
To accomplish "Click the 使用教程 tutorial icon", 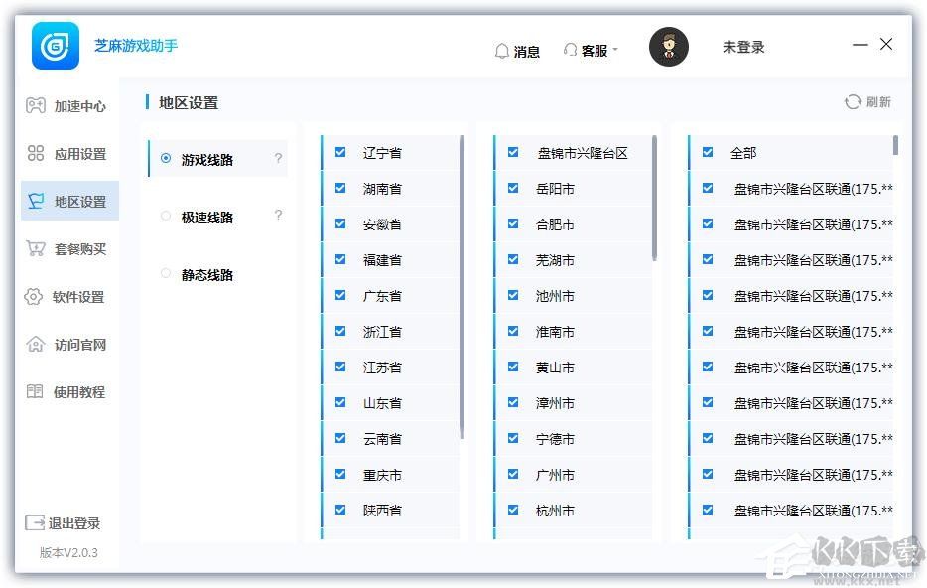I will (35, 391).
